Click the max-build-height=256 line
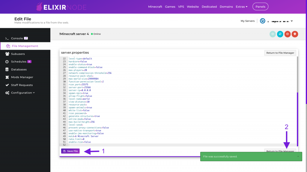Image resolution: width=307 pixels, height=172 pixels. (82, 122)
